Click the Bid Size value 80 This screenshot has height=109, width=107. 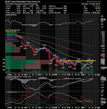click(x=32, y=13)
